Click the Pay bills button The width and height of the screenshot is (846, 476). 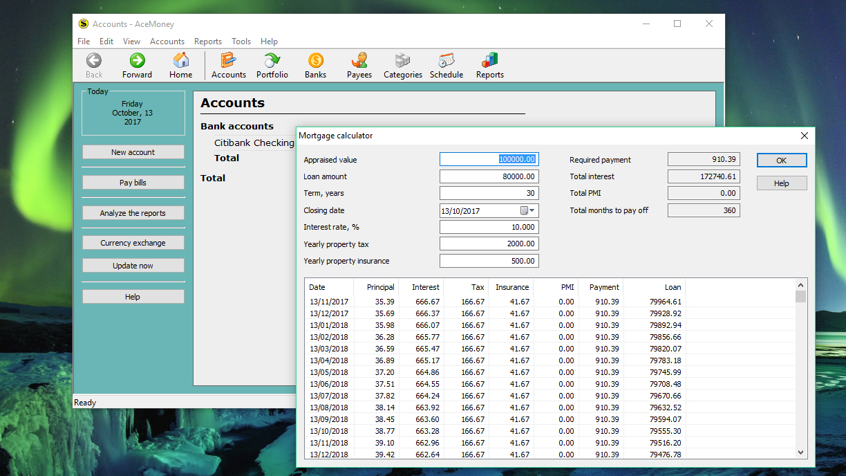[133, 182]
